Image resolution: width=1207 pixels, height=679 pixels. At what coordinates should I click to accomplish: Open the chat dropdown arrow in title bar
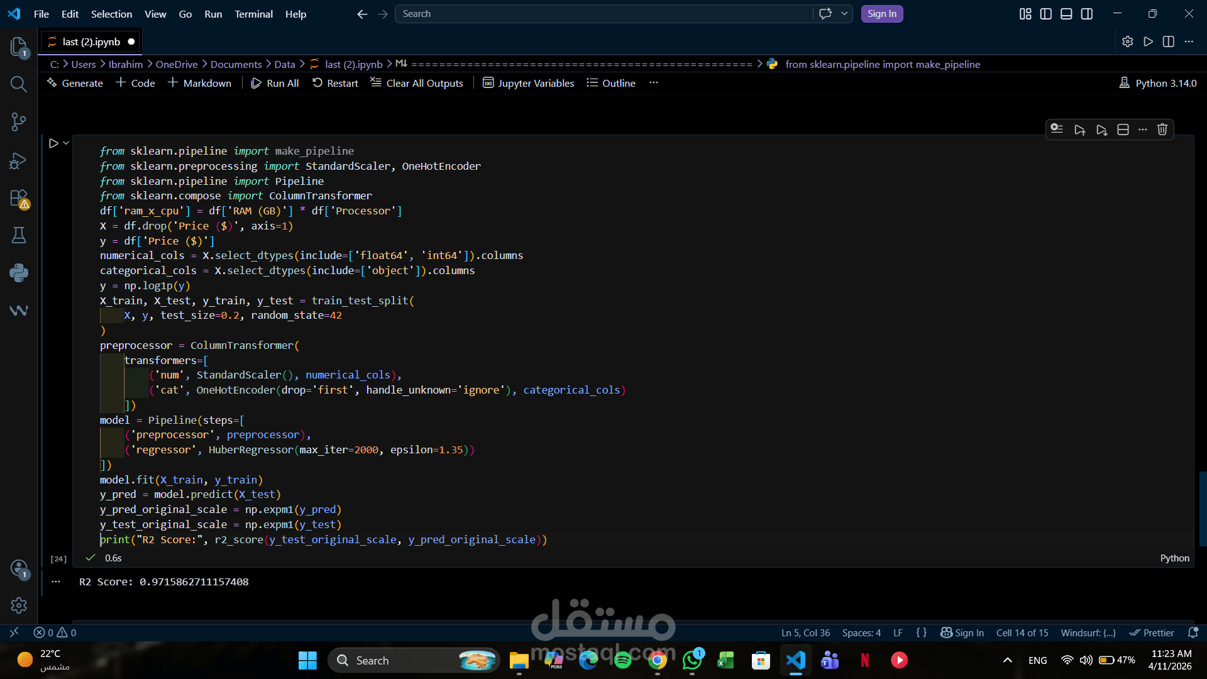pyautogui.click(x=844, y=14)
